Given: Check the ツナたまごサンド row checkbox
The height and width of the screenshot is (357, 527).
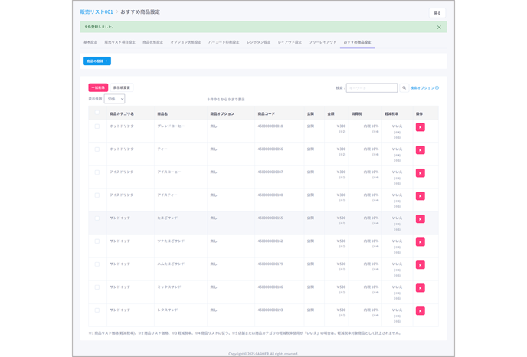Looking at the screenshot, I should tap(97, 241).
